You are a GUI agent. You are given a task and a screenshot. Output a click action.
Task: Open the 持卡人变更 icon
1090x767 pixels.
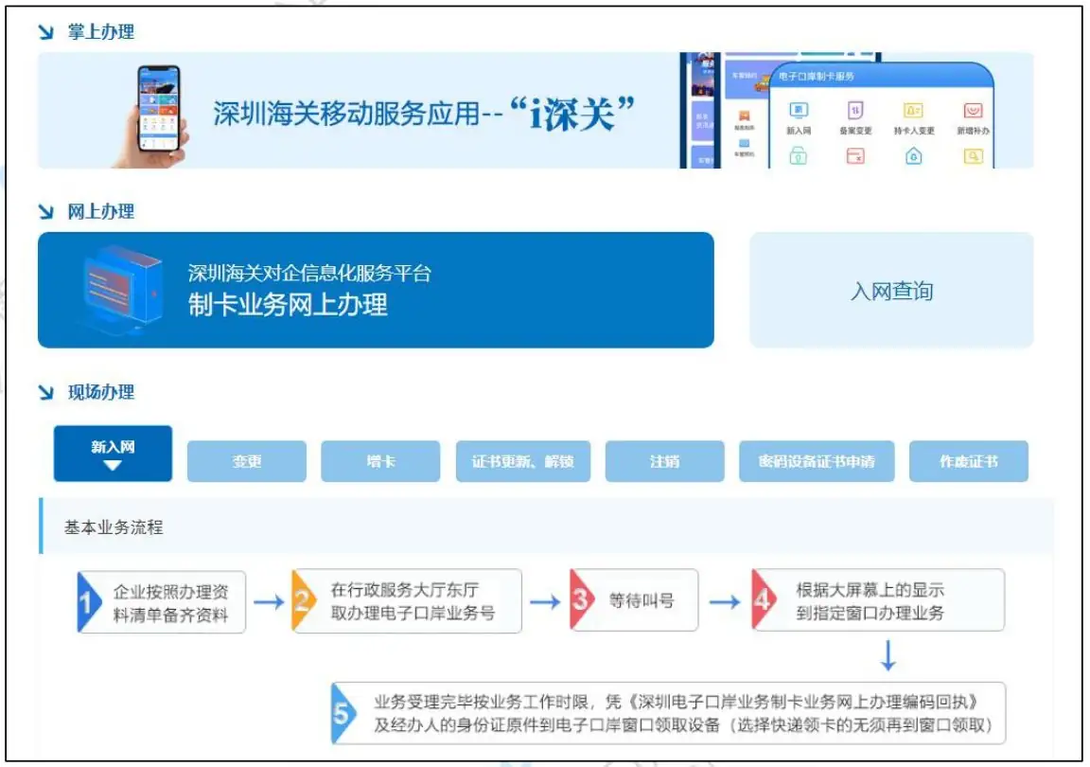coord(913,110)
